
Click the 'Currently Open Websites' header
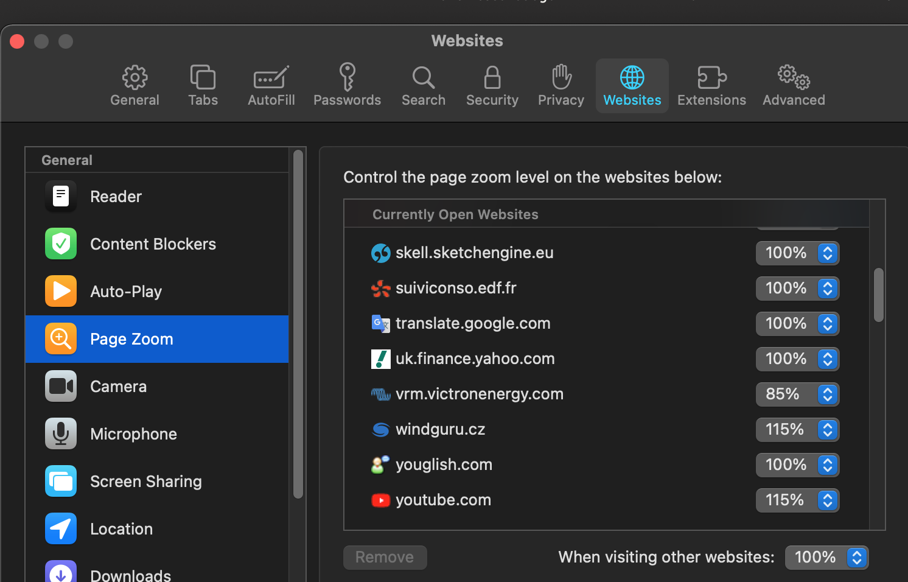[x=455, y=214]
